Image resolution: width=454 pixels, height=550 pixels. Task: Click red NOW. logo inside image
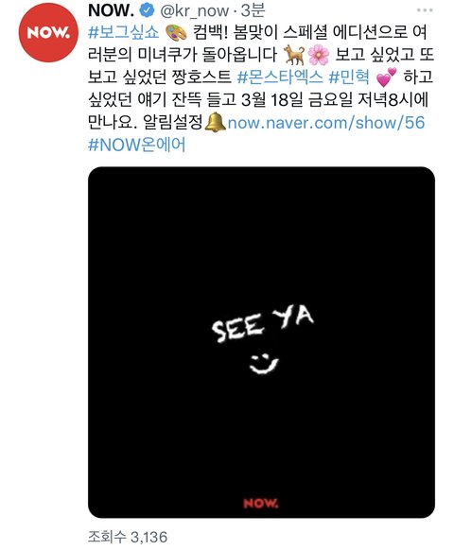coord(260,504)
